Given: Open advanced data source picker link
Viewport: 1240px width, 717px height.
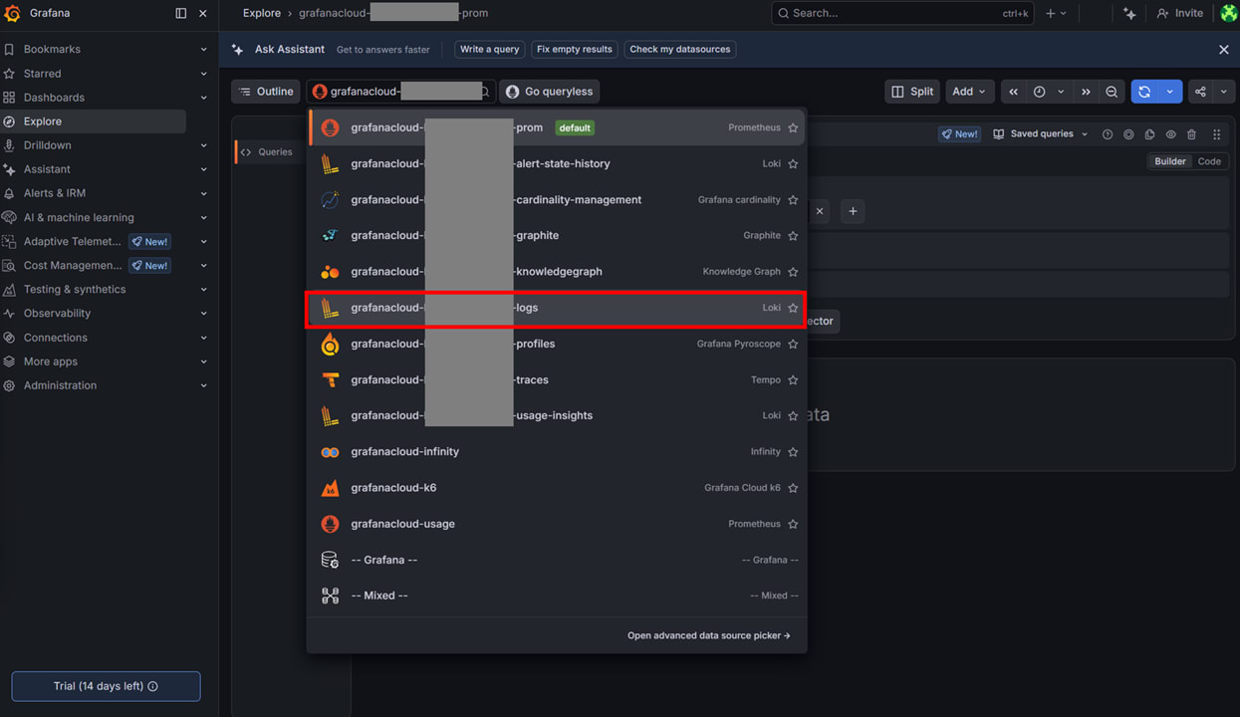Looking at the screenshot, I should [709, 635].
